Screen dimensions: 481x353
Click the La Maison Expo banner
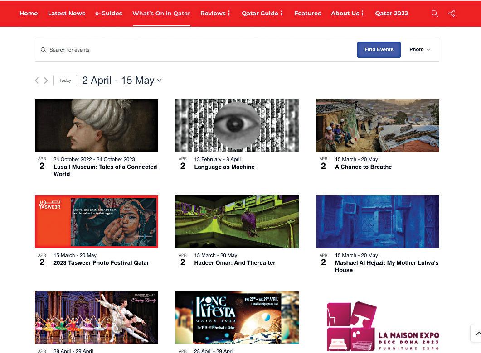[383, 326]
